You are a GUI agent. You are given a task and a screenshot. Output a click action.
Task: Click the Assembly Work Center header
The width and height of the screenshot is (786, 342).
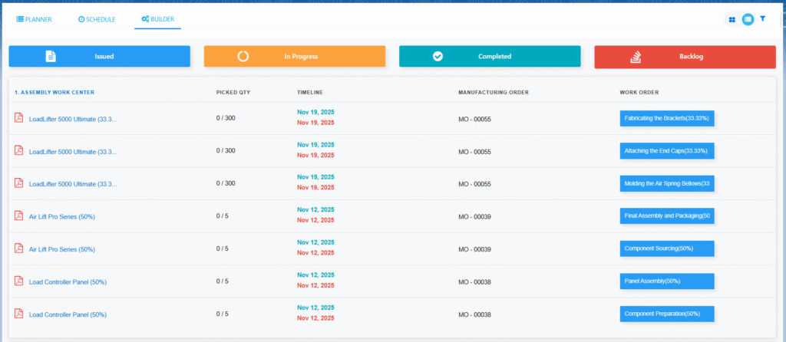pos(54,93)
